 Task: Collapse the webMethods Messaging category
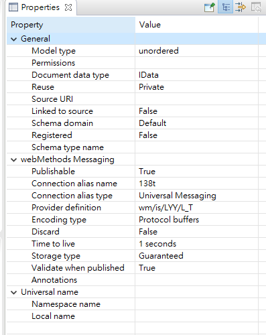point(14,159)
